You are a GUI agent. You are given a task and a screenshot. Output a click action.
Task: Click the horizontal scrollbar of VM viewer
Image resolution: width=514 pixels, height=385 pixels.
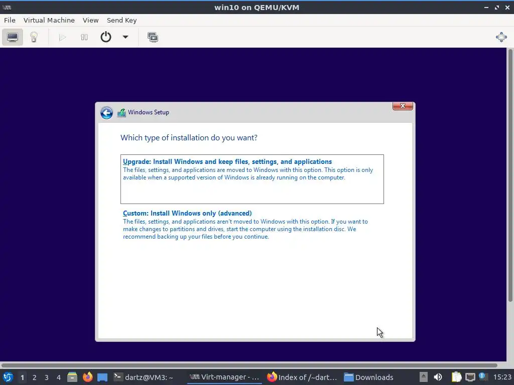point(249,365)
